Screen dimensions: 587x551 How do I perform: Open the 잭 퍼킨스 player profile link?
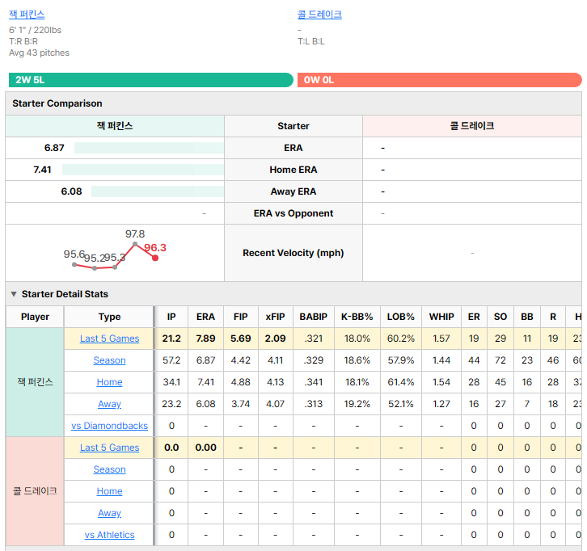[27, 15]
